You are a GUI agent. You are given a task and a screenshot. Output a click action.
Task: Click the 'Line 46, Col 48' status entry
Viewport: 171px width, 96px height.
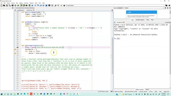(x=143, y=92)
